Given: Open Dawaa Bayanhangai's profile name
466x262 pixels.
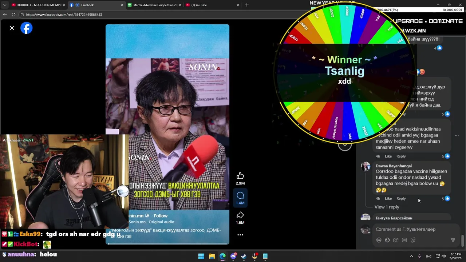Looking at the screenshot, I should [394, 166].
